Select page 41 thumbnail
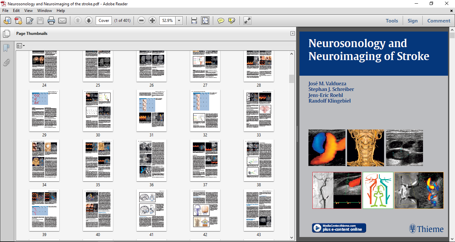 (152, 210)
